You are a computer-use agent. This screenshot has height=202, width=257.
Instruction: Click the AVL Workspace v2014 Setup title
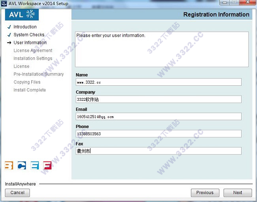click(38, 4)
